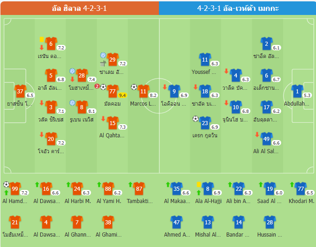The height and width of the screenshot is (247, 316).
Task: Click the red substitution arrow beside blue number 9
Action: (x=165, y=87)
